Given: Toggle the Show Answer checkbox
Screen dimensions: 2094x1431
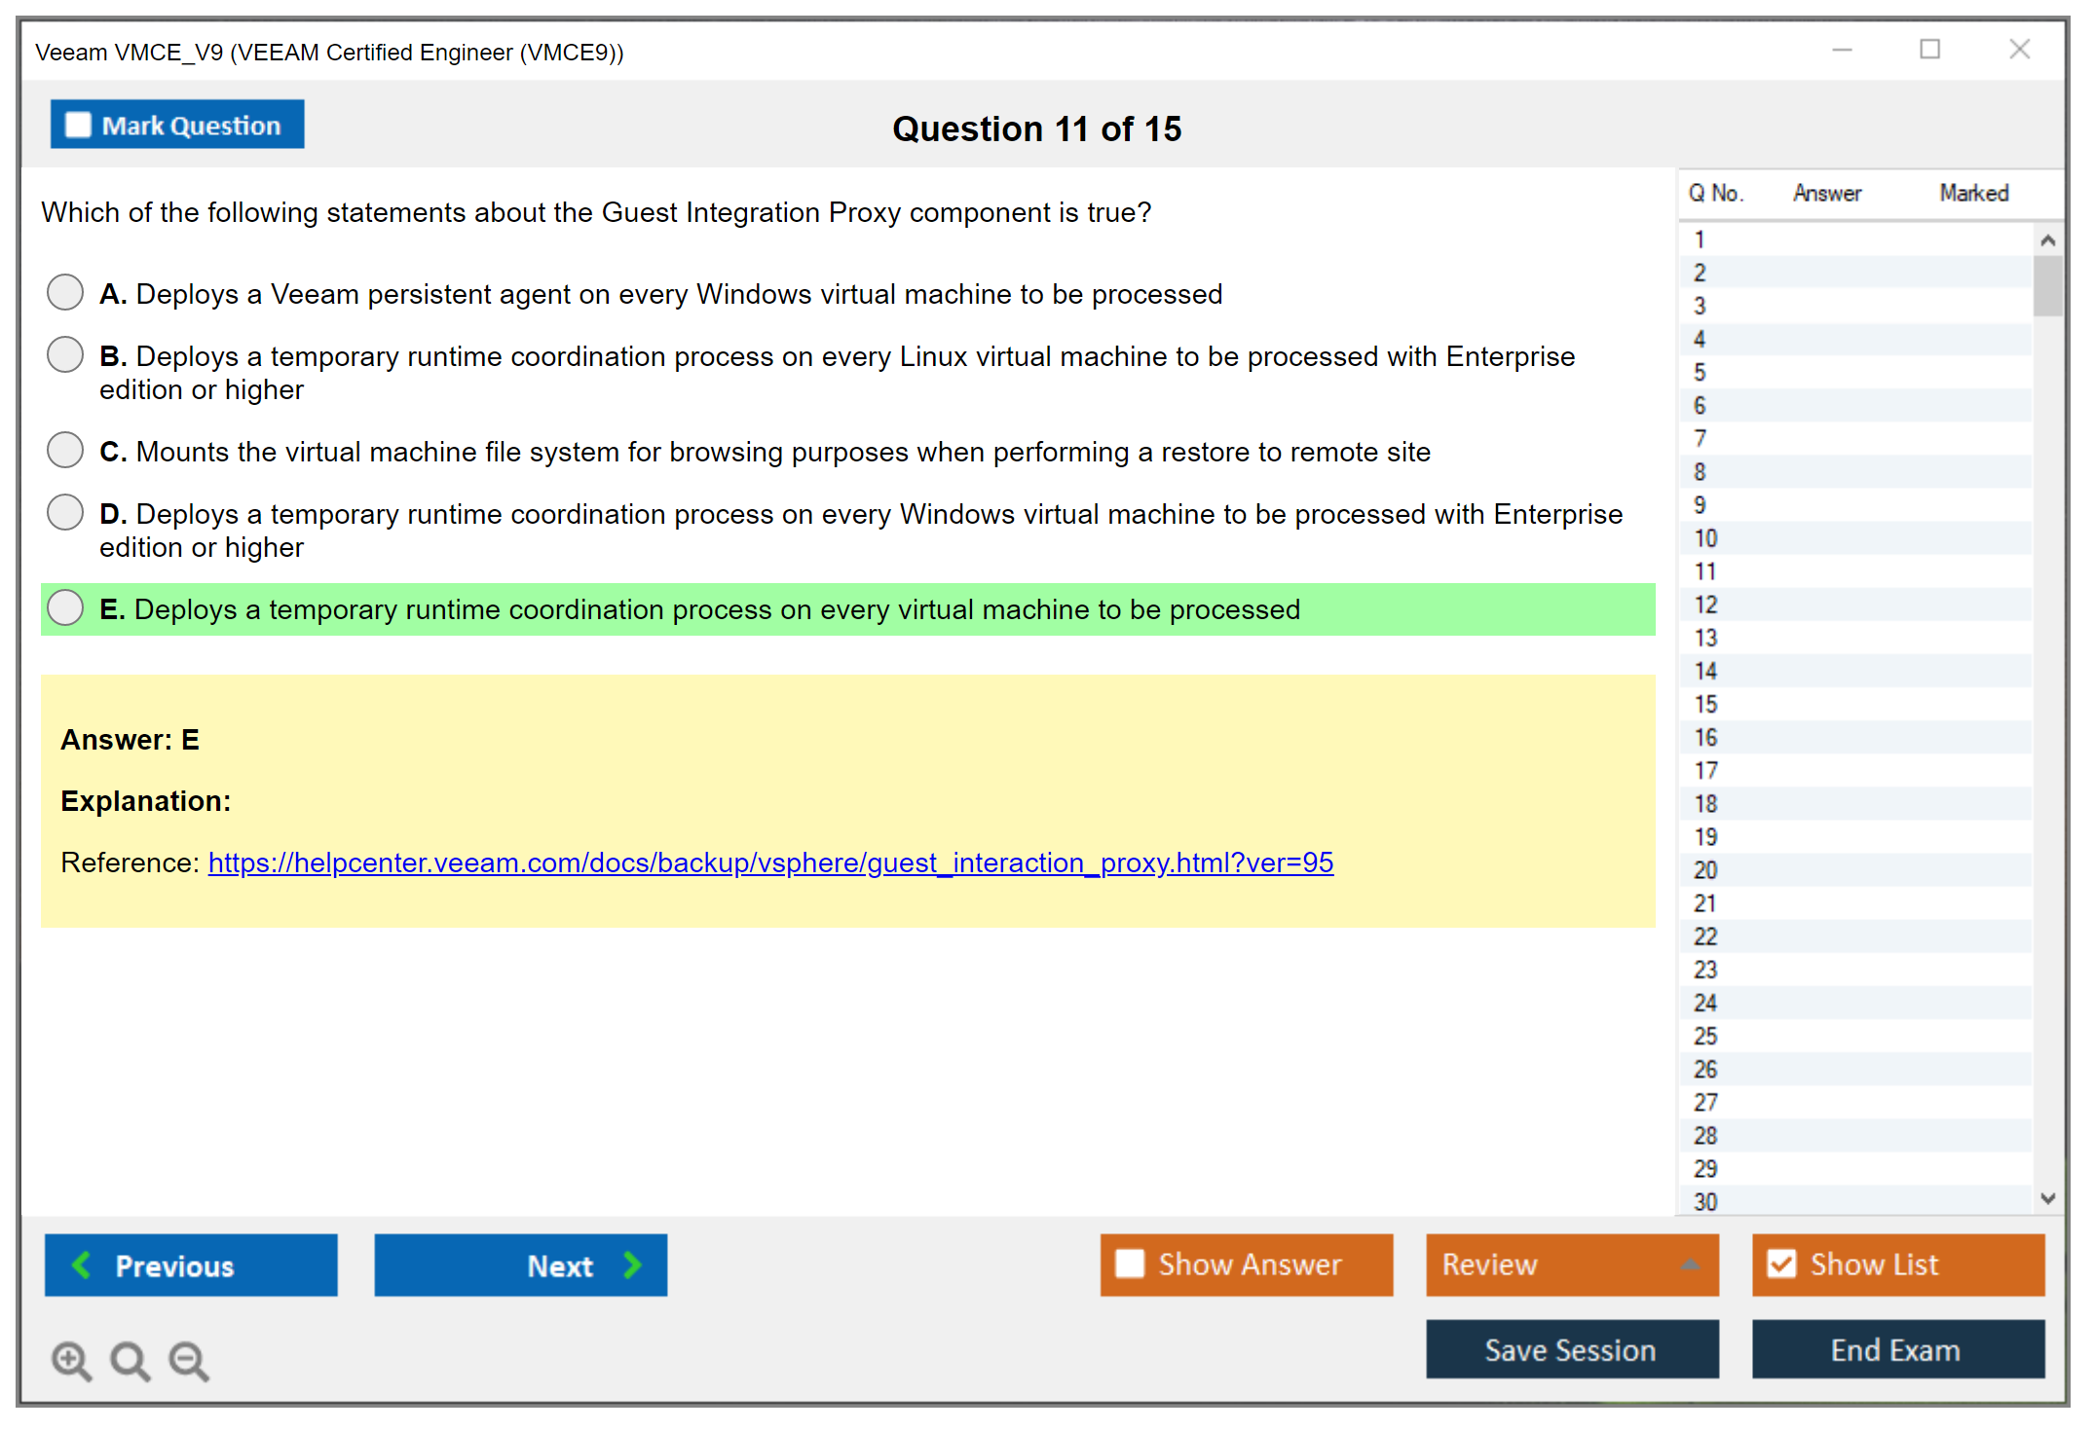Looking at the screenshot, I should 1130,1265.
